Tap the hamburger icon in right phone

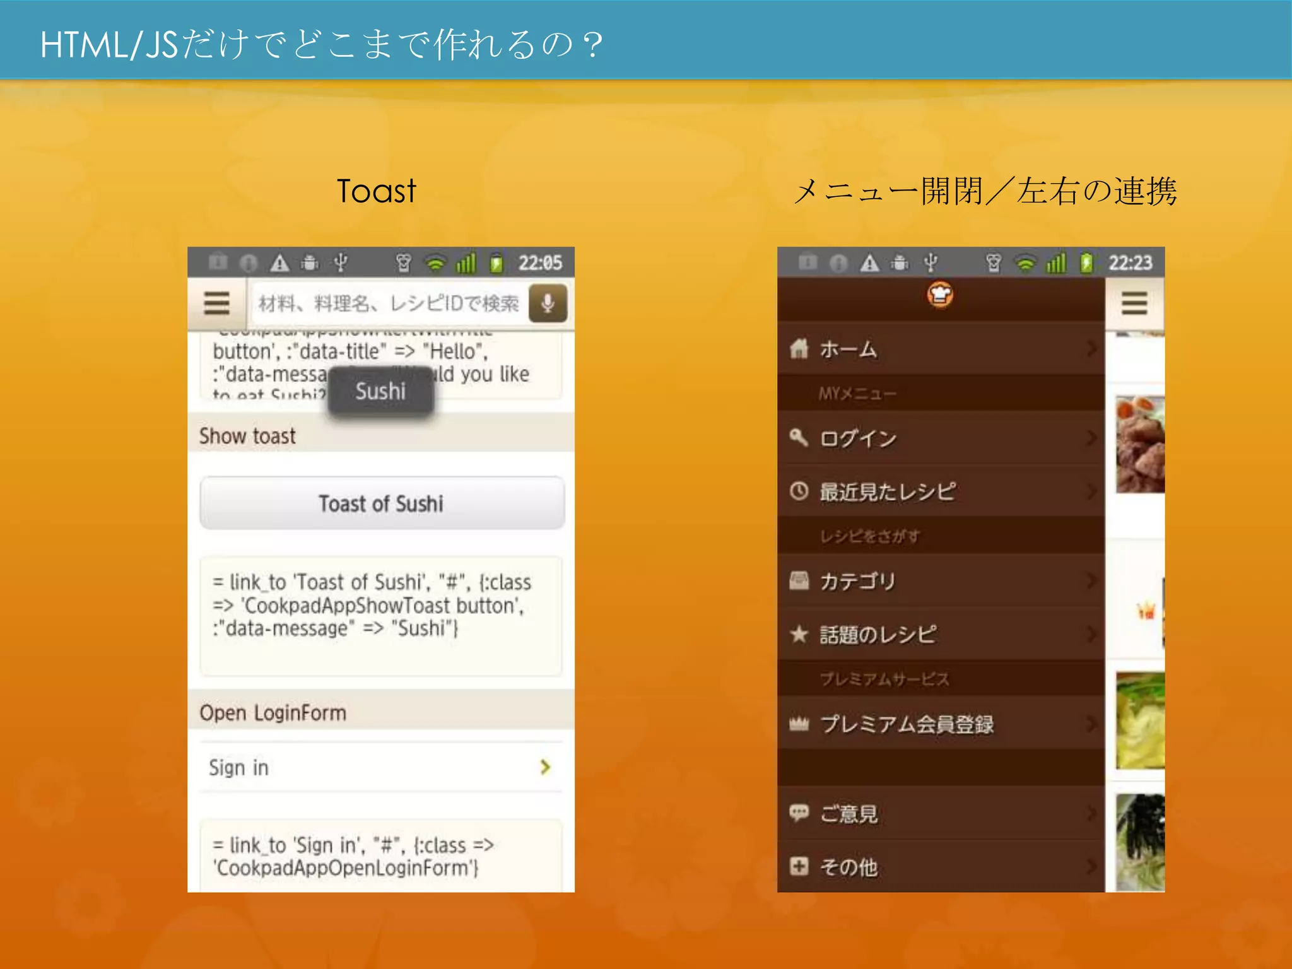click(1134, 303)
